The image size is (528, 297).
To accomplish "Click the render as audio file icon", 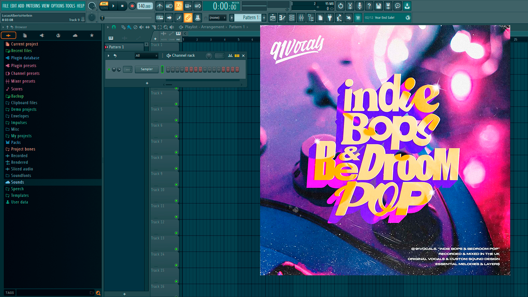I will click(388, 6).
